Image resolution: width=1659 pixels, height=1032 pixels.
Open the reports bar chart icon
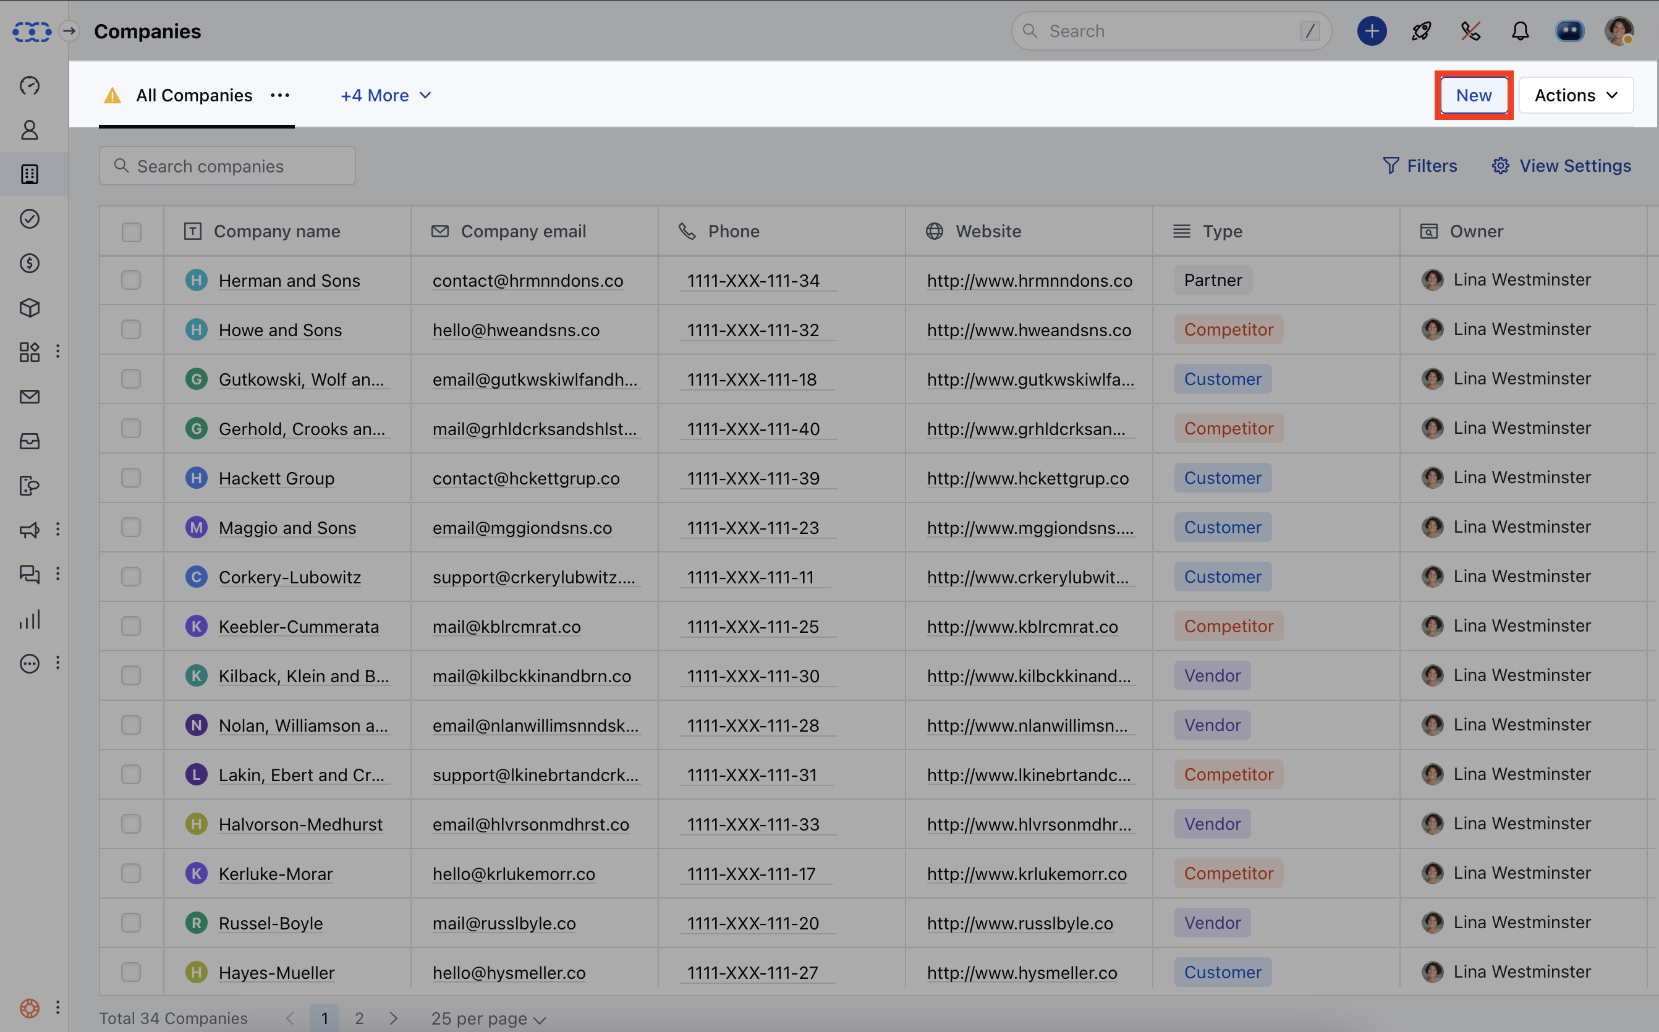click(x=29, y=619)
